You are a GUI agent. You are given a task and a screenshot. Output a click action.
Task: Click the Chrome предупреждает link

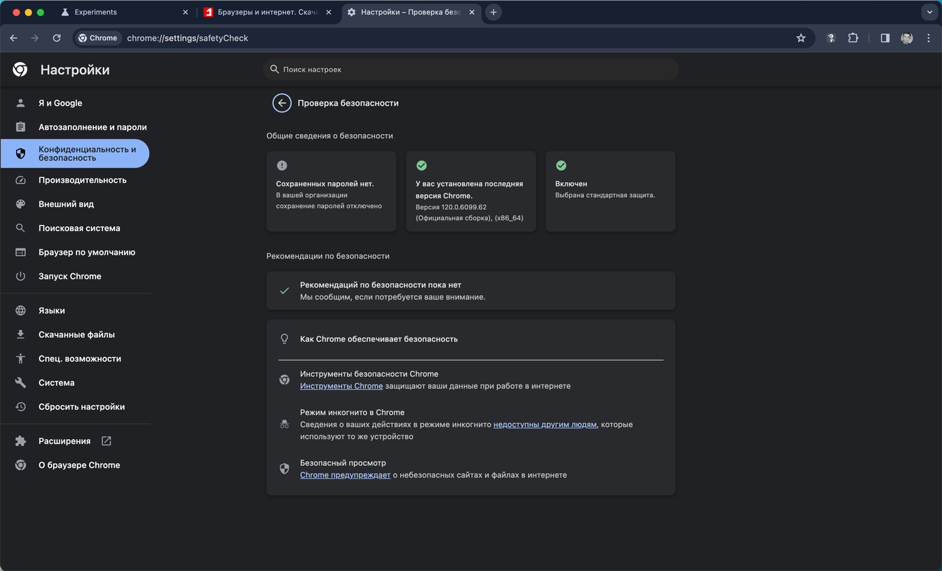345,475
